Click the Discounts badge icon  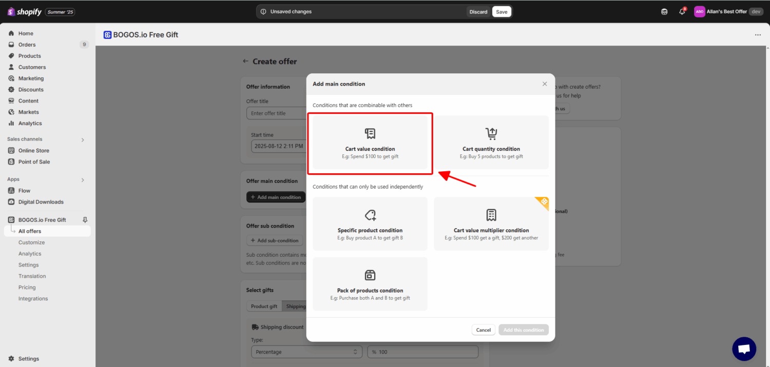[x=11, y=90]
